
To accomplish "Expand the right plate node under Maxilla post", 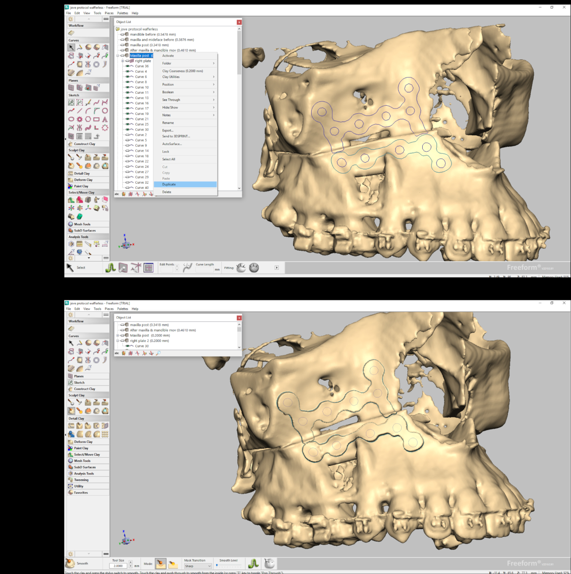I will point(122,61).
